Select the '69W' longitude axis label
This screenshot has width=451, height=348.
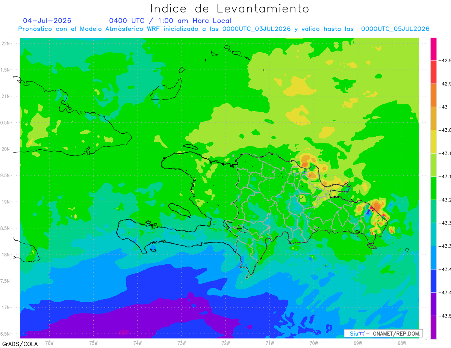(x=358, y=343)
